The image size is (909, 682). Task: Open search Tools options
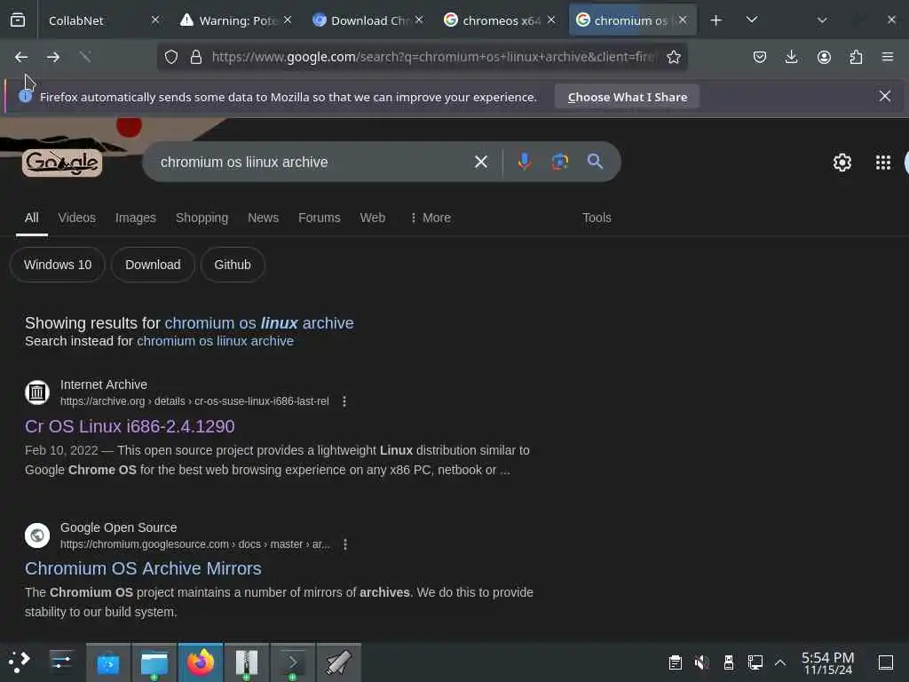click(597, 218)
